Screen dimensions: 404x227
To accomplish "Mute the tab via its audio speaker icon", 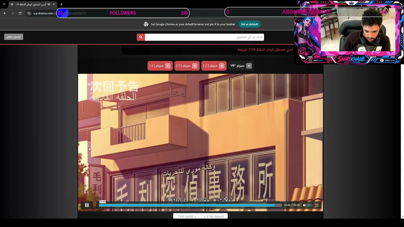I will [49, 4].
